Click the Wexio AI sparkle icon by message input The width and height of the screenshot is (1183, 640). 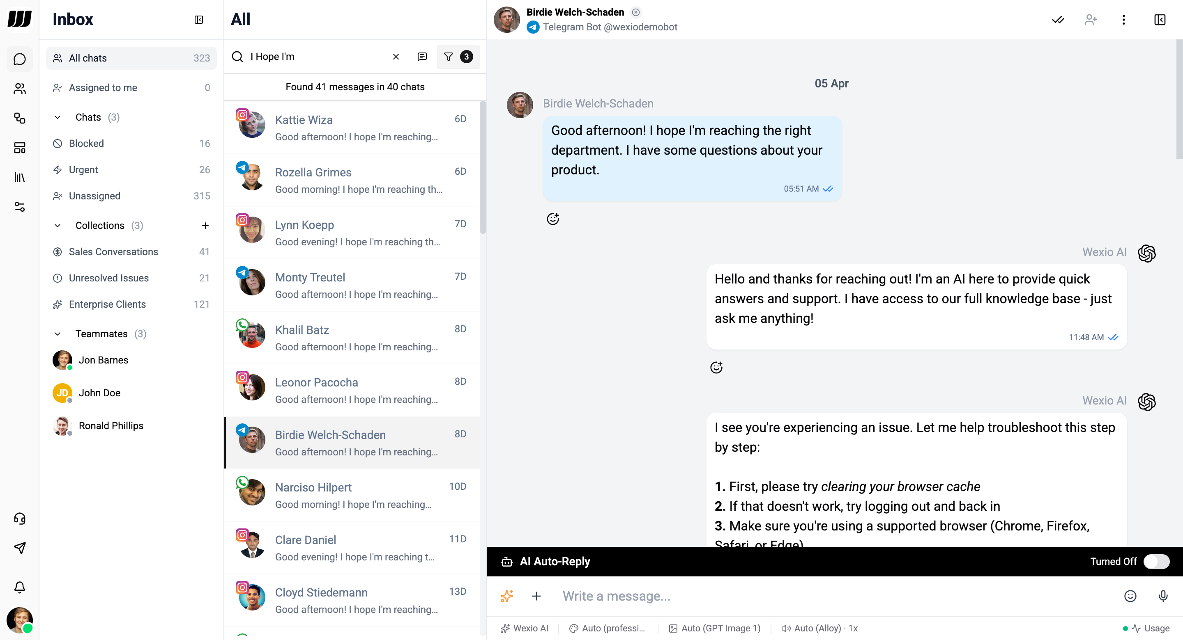coord(506,596)
